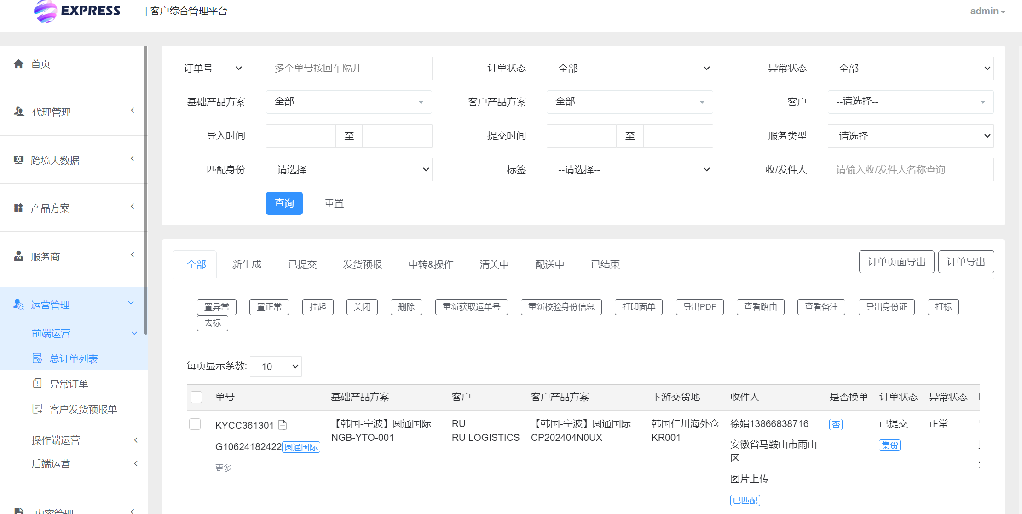1022x514 pixels.
Task: Open the 标签 dropdown
Action: click(x=630, y=169)
